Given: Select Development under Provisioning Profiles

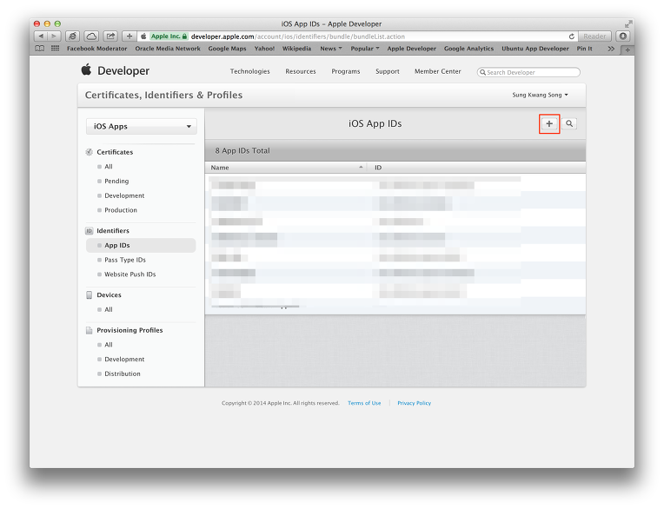Looking at the screenshot, I should click(x=124, y=360).
